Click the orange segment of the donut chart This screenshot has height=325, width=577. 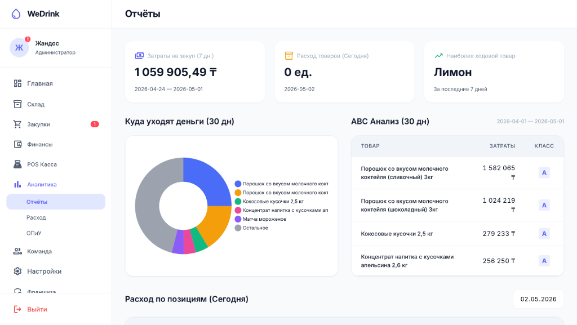216,222
